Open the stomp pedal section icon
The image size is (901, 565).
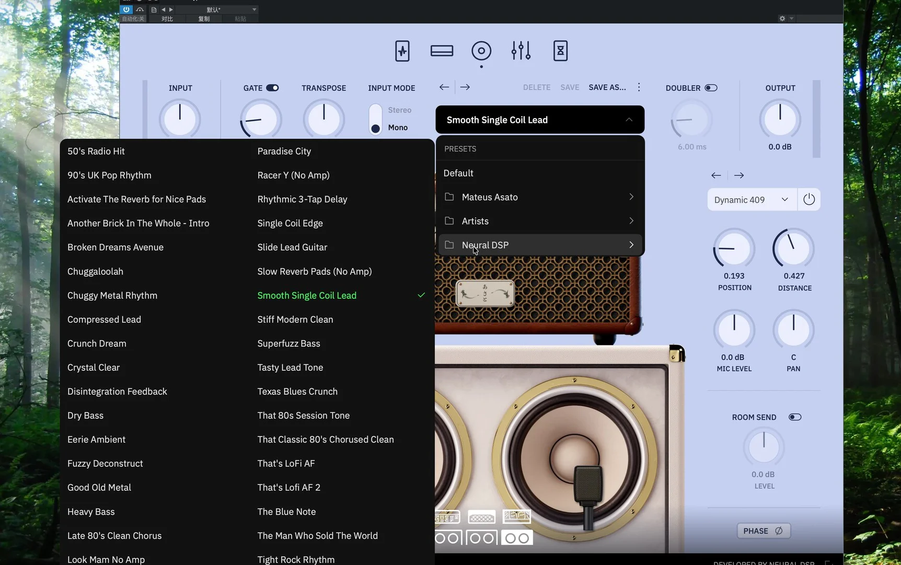point(402,51)
